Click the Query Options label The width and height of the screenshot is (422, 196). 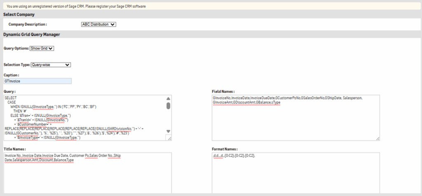pyautogui.click(x=16, y=48)
